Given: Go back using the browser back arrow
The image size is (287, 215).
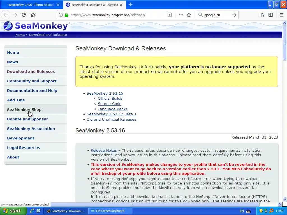Looking at the screenshot, I should point(6,15).
